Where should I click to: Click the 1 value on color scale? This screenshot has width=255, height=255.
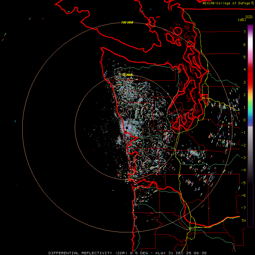(x=245, y=107)
